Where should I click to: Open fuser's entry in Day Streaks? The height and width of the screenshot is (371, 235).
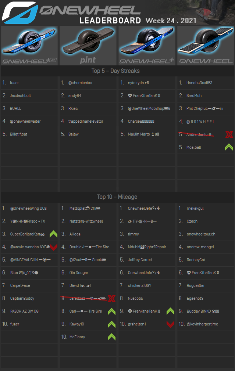click(x=14, y=83)
